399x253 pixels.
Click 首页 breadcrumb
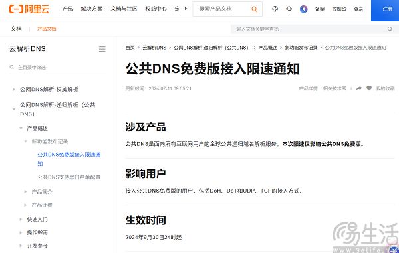click(130, 48)
